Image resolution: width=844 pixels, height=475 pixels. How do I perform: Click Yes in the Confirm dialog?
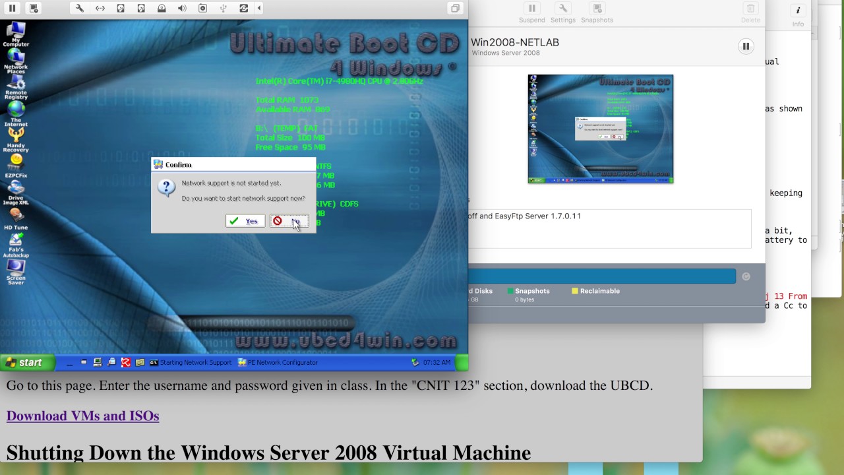[245, 221]
